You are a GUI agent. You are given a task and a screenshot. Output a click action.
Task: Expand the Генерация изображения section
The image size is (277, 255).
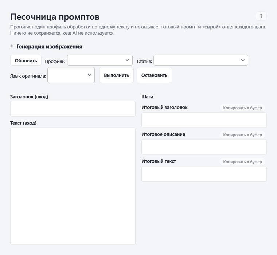tap(46, 47)
